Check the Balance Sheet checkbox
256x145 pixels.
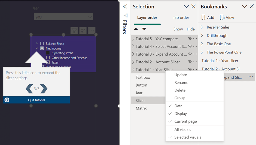click(42, 43)
